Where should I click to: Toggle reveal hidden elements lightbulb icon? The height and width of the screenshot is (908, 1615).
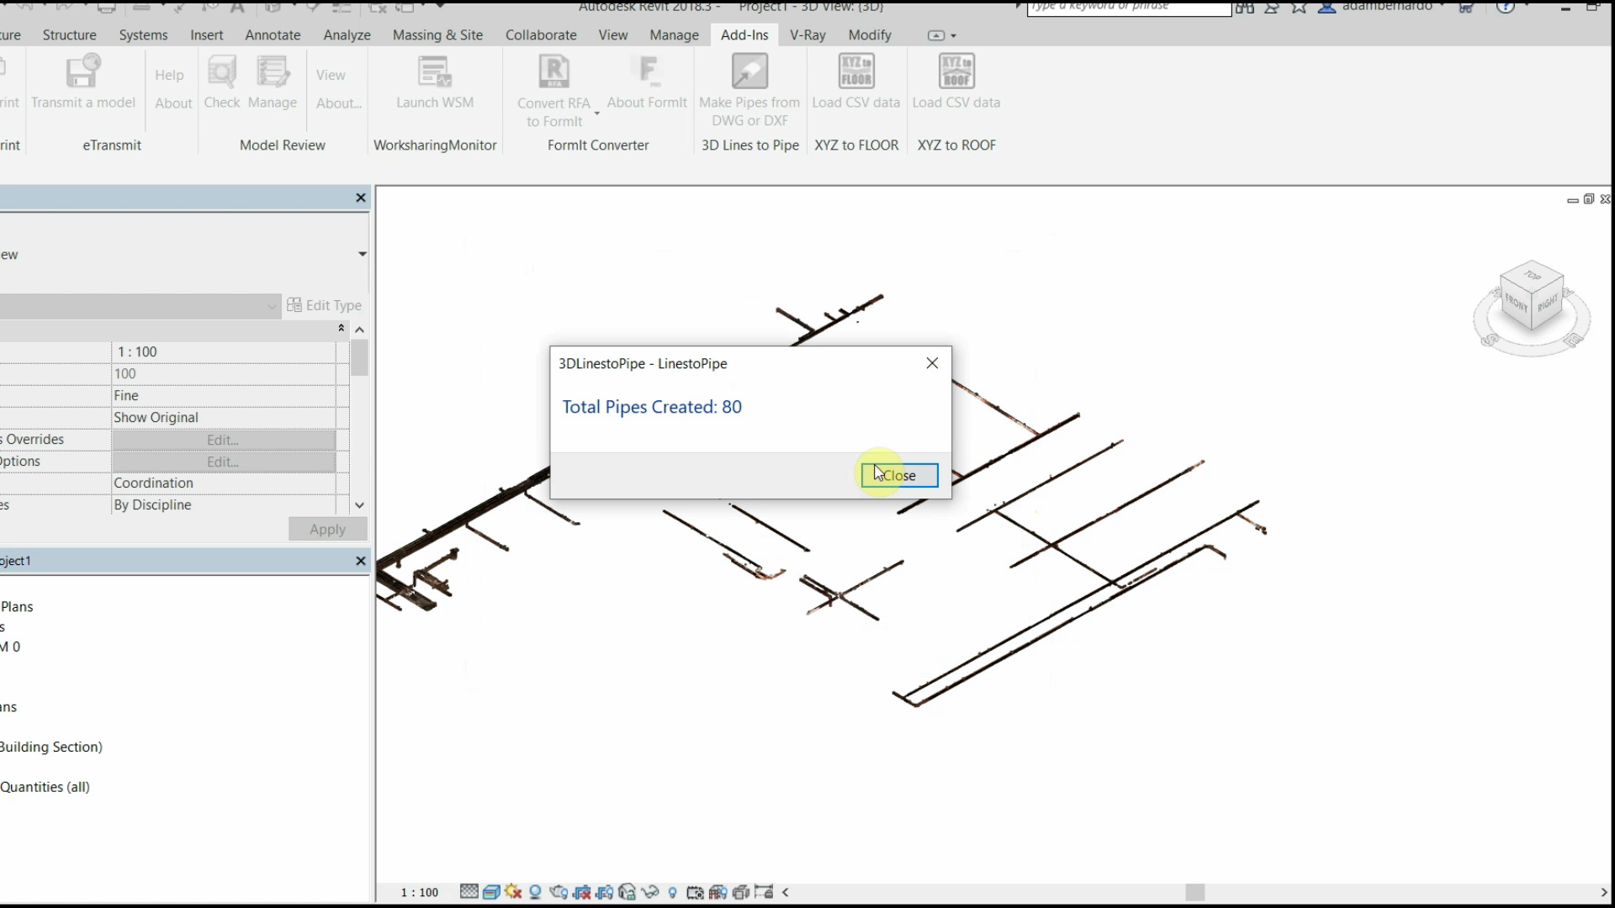[672, 893]
